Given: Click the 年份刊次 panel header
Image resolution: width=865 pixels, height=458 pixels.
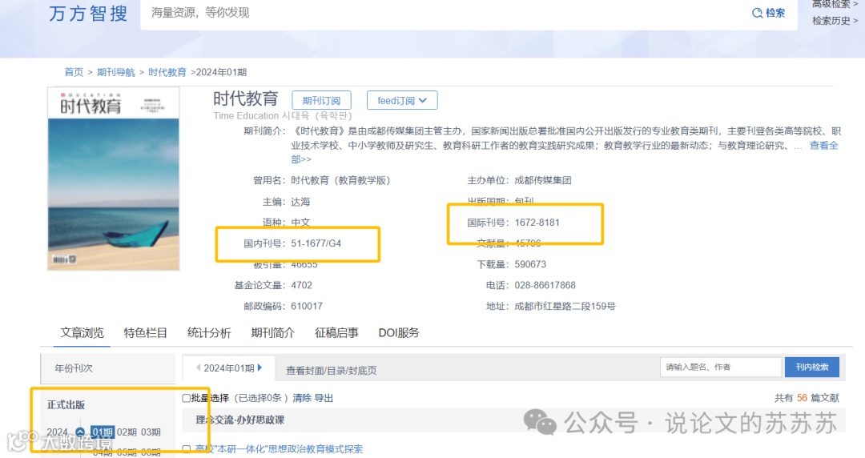Looking at the screenshot, I should coord(107,368).
